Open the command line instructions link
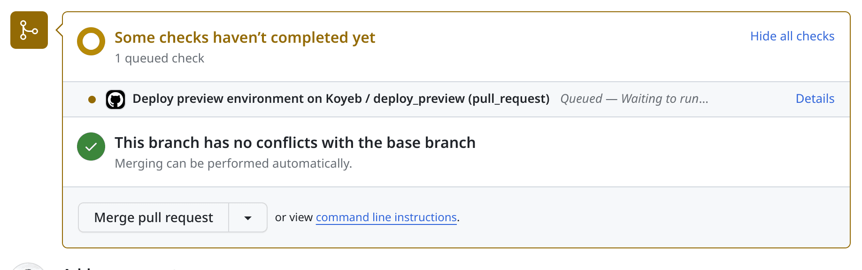Image resolution: width=862 pixels, height=270 pixels. 386,217
